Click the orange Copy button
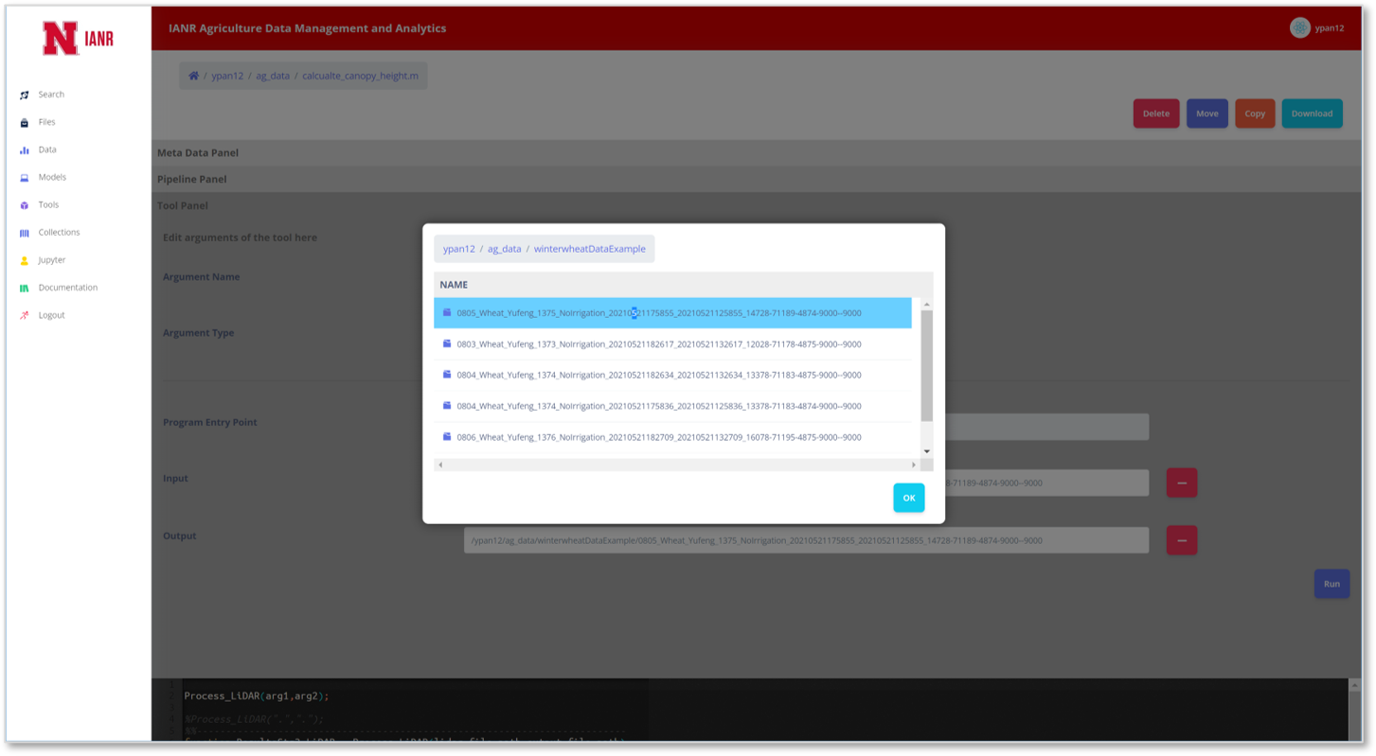Viewport: 1376px width, 756px height. click(1255, 114)
